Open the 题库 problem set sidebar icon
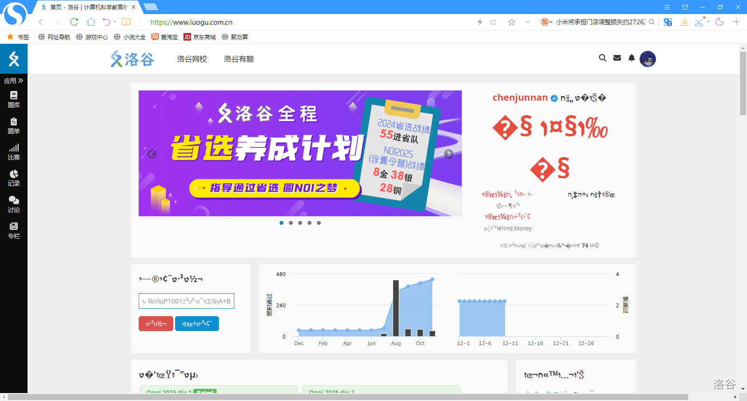This screenshot has width=747, height=401. pos(14,99)
